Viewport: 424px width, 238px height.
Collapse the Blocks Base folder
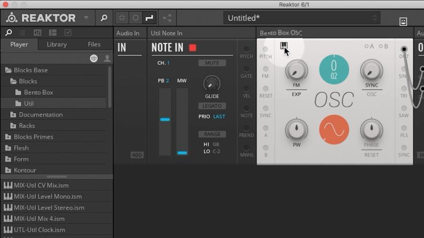tap(8, 70)
